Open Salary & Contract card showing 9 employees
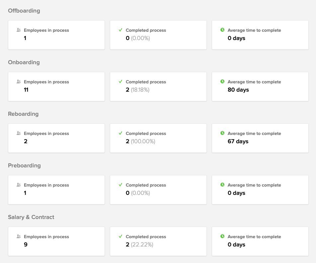316x263 pixels. pyautogui.click(x=56, y=241)
